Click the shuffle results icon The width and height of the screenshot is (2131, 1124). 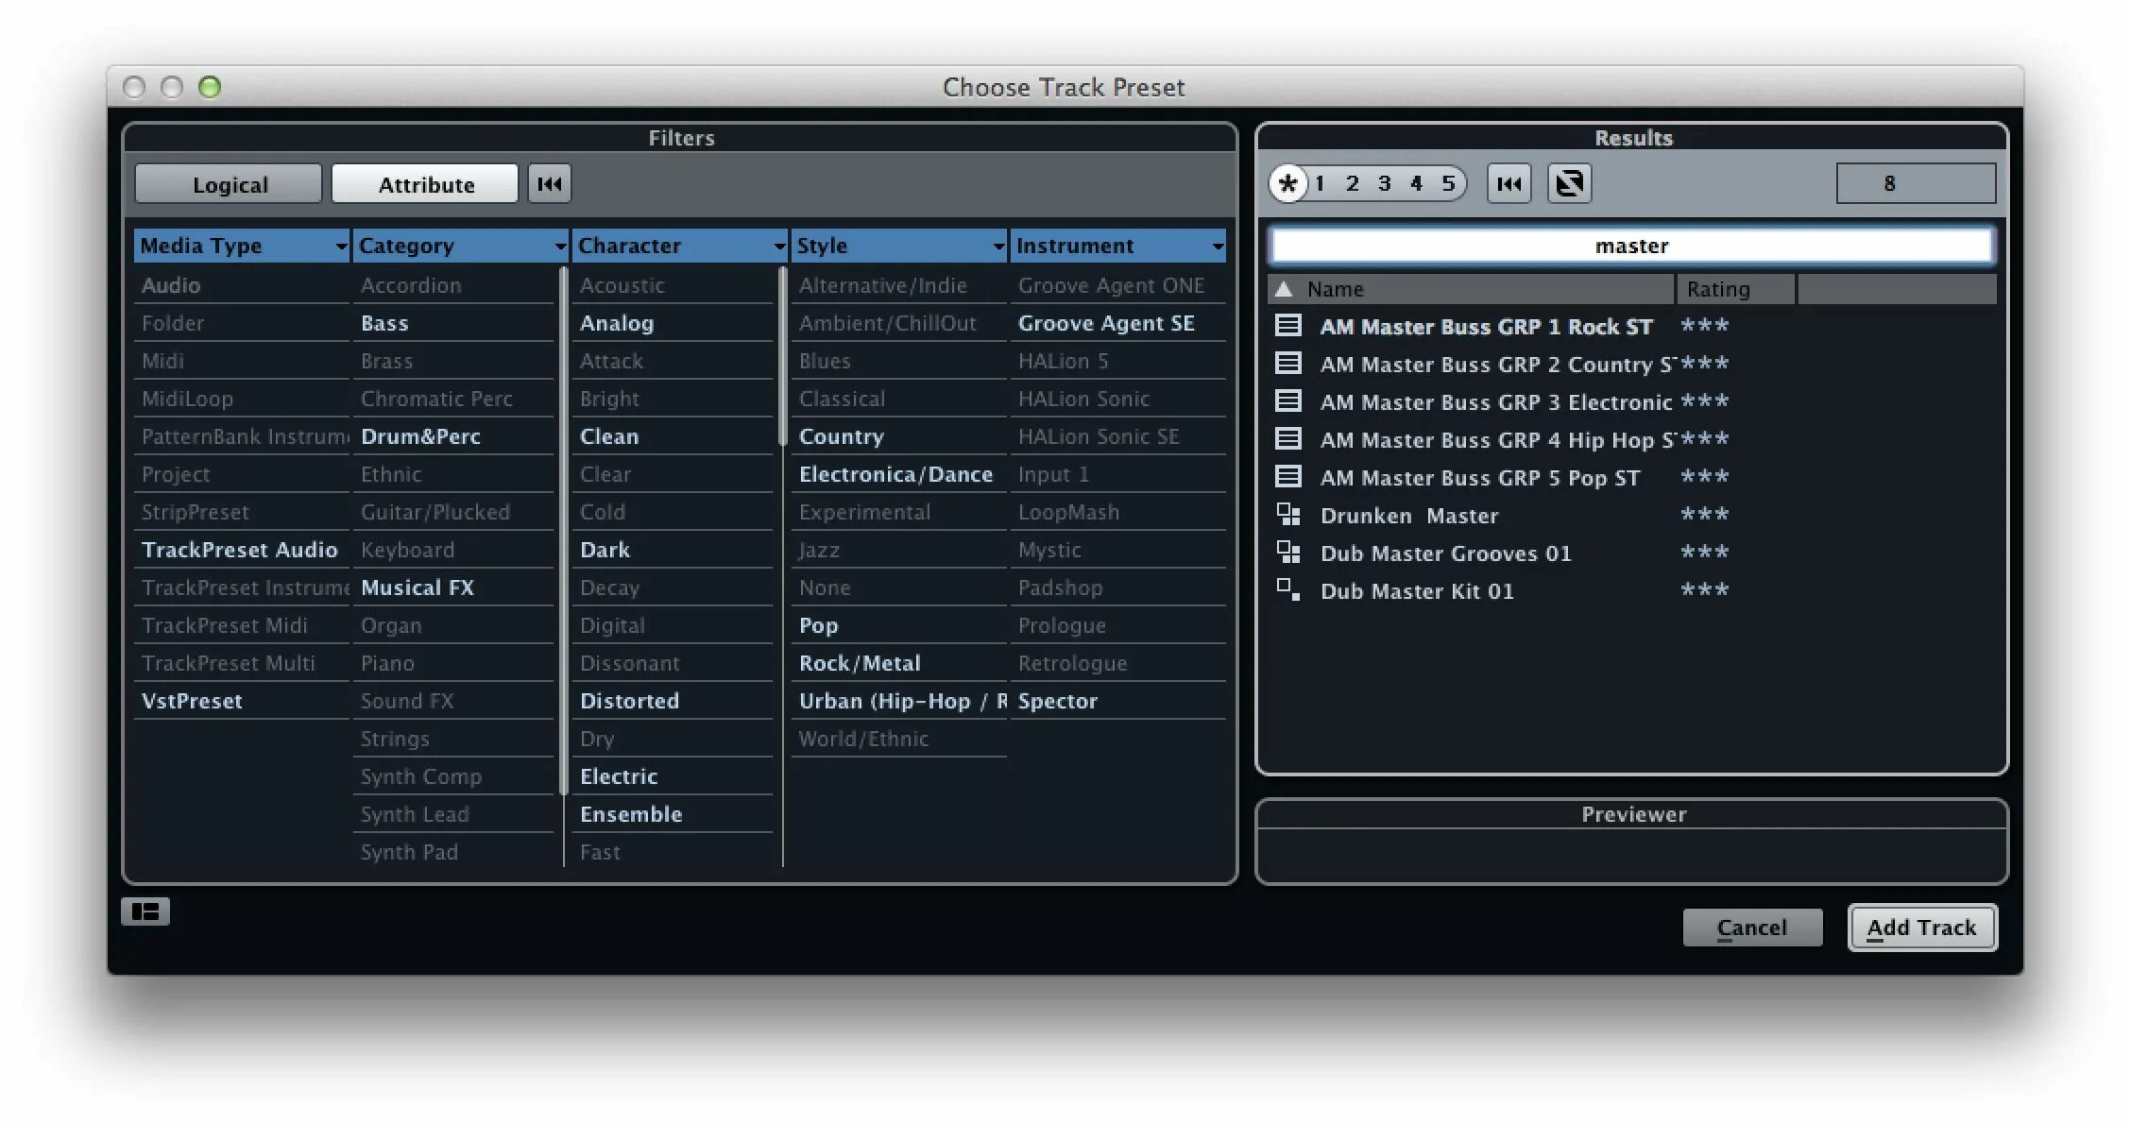tap(1569, 184)
